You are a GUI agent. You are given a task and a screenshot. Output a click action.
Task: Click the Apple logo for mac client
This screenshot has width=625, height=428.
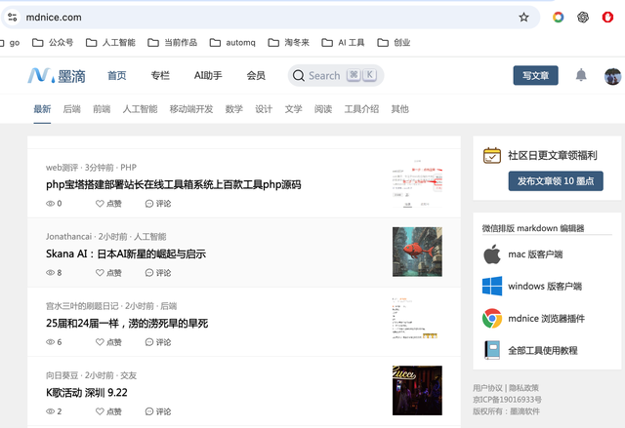[x=492, y=254]
